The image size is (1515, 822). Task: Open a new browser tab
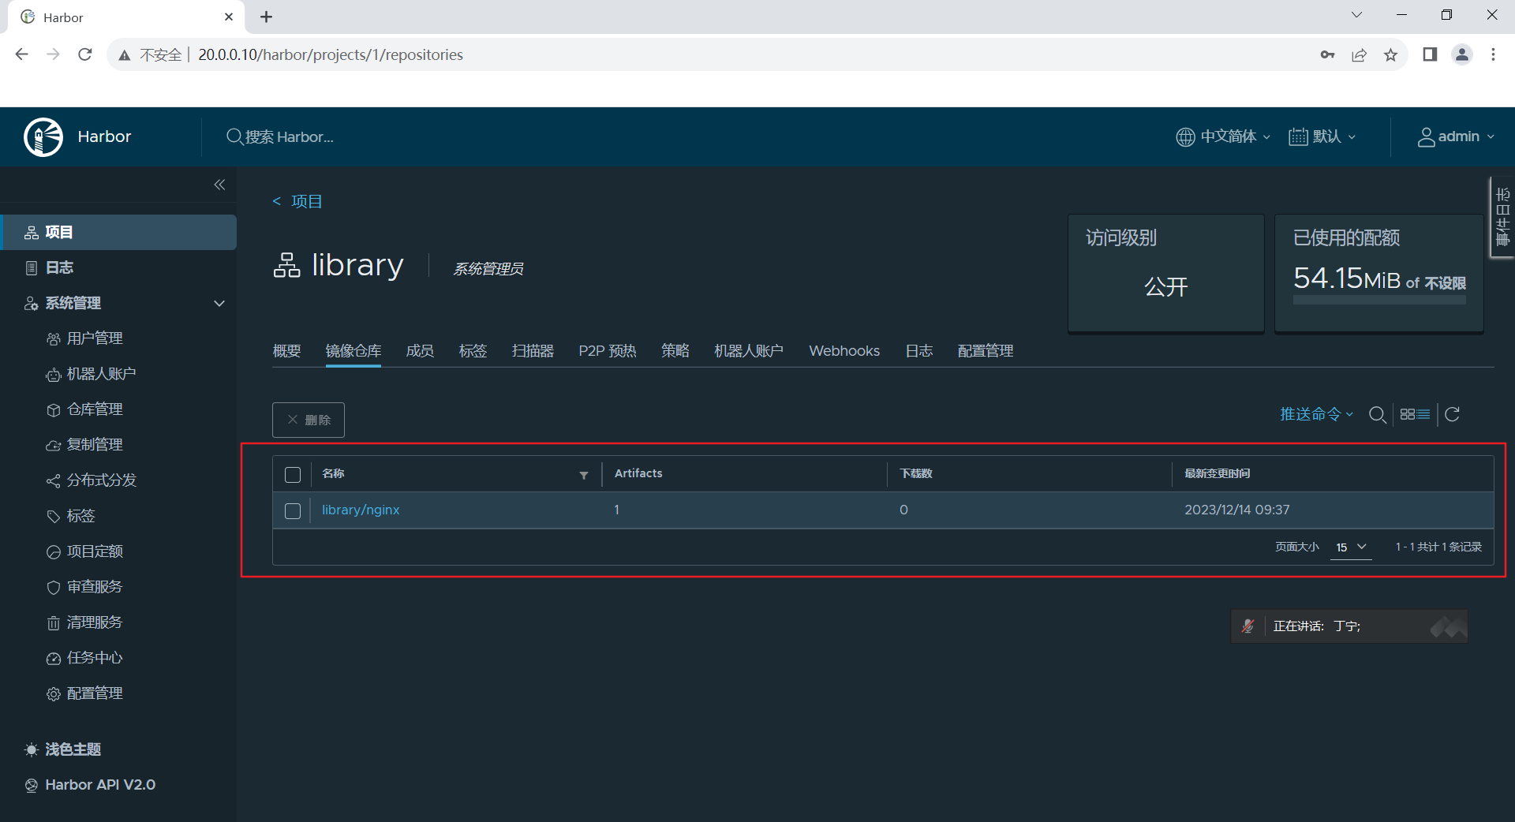click(267, 17)
